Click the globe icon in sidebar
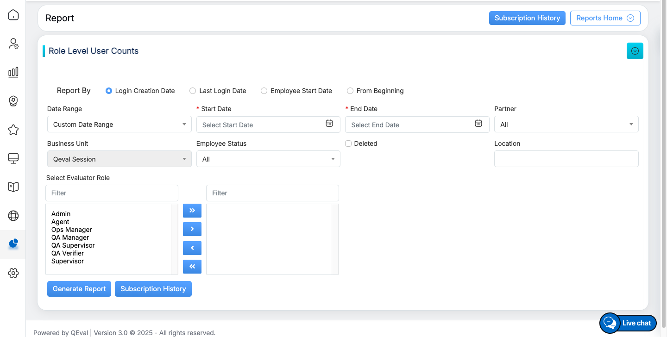The width and height of the screenshot is (667, 337). tap(13, 216)
